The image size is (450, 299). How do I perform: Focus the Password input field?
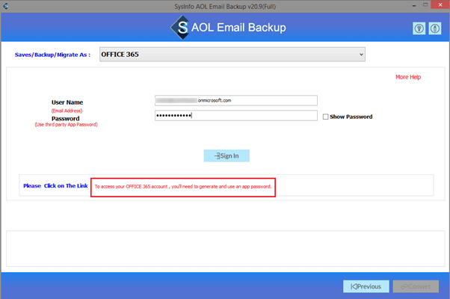click(236, 115)
